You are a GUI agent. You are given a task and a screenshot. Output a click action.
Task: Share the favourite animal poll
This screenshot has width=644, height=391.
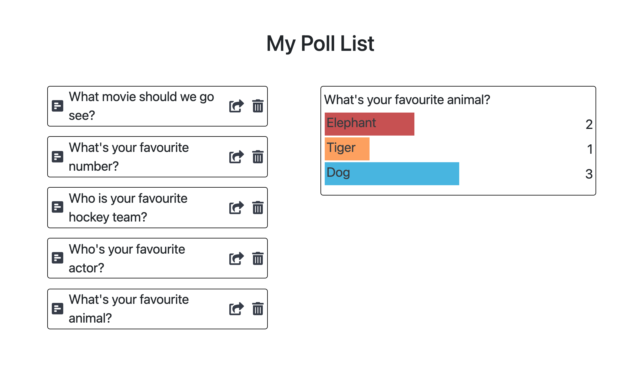coord(236,309)
